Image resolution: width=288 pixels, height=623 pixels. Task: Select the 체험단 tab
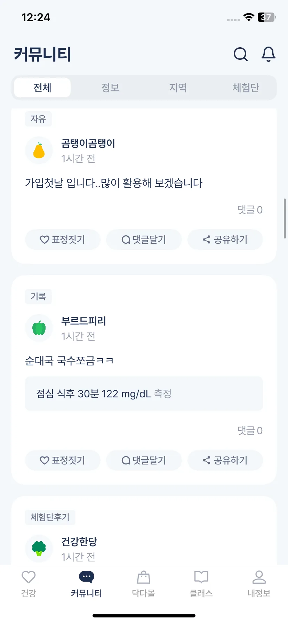pos(246,88)
